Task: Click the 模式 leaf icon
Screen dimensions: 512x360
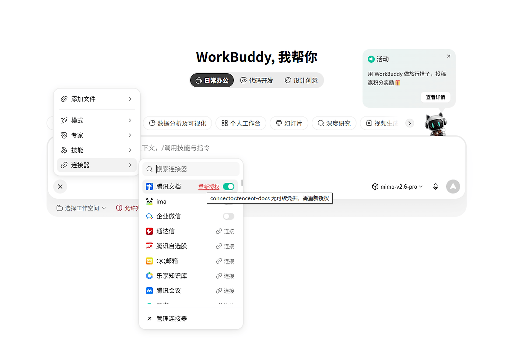Action: coord(64,121)
